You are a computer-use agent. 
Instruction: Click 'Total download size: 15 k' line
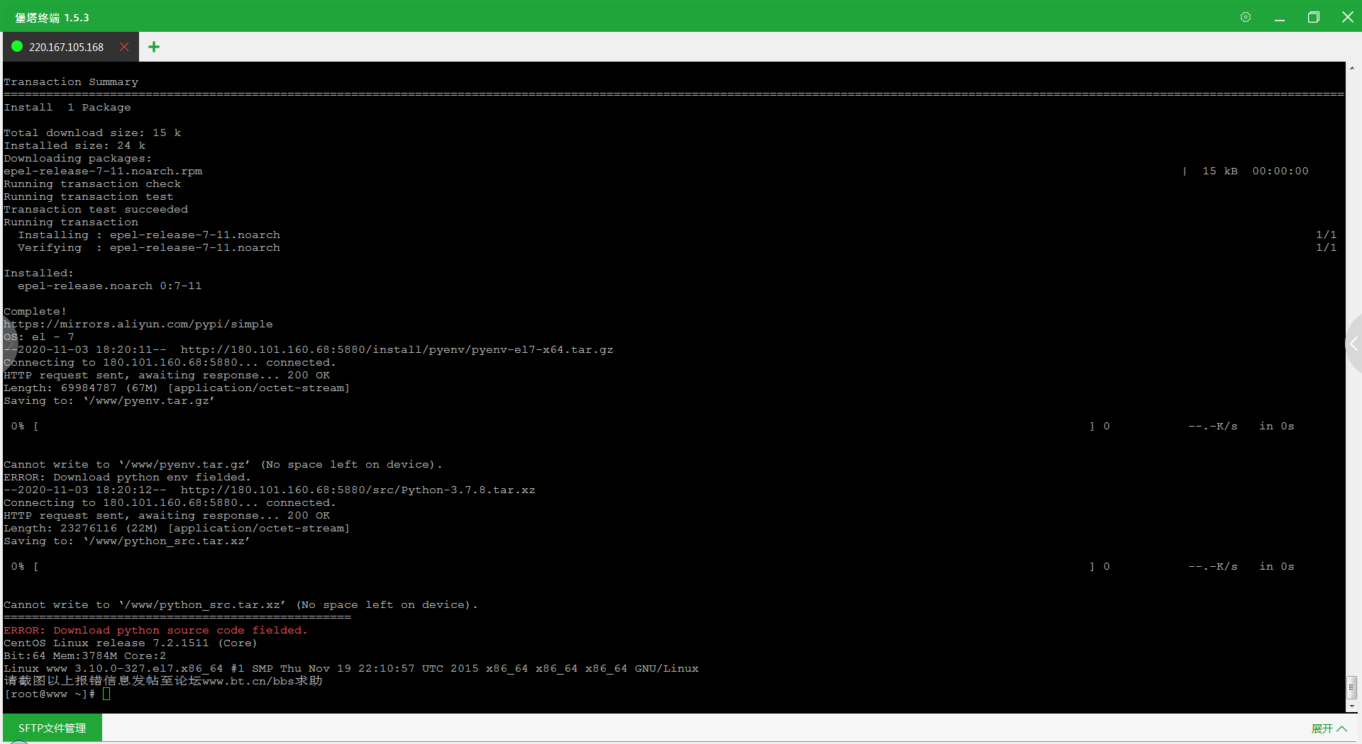[92, 133]
